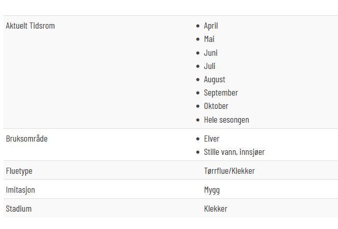This screenshot has width=338, height=229.
Task: Select Juli in the Tidsrom list
Action: tap(209, 66)
